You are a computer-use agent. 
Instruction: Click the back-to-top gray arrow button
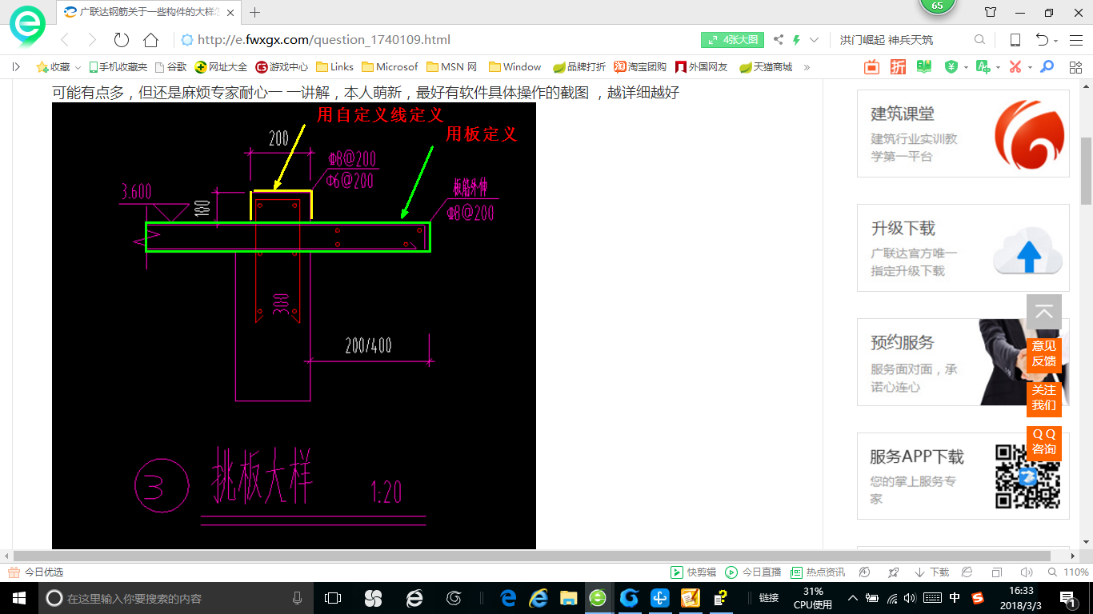1044,312
